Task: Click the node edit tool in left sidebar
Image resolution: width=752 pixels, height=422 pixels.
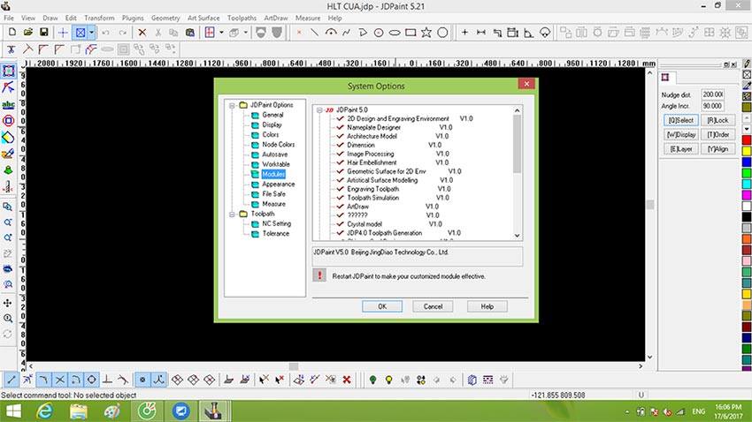Action: click(8, 87)
